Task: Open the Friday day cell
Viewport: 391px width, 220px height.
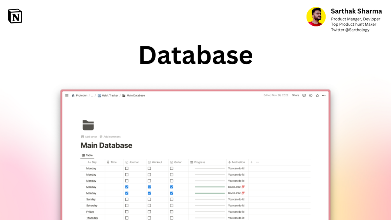Action: [x=93, y=212]
